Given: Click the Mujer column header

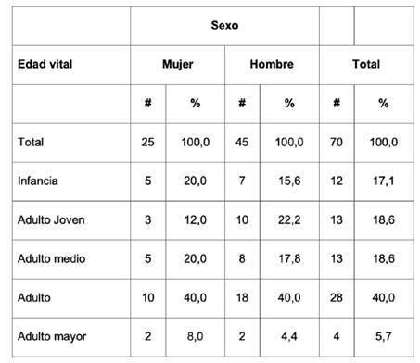Looking at the screenshot, I should (178, 65).
